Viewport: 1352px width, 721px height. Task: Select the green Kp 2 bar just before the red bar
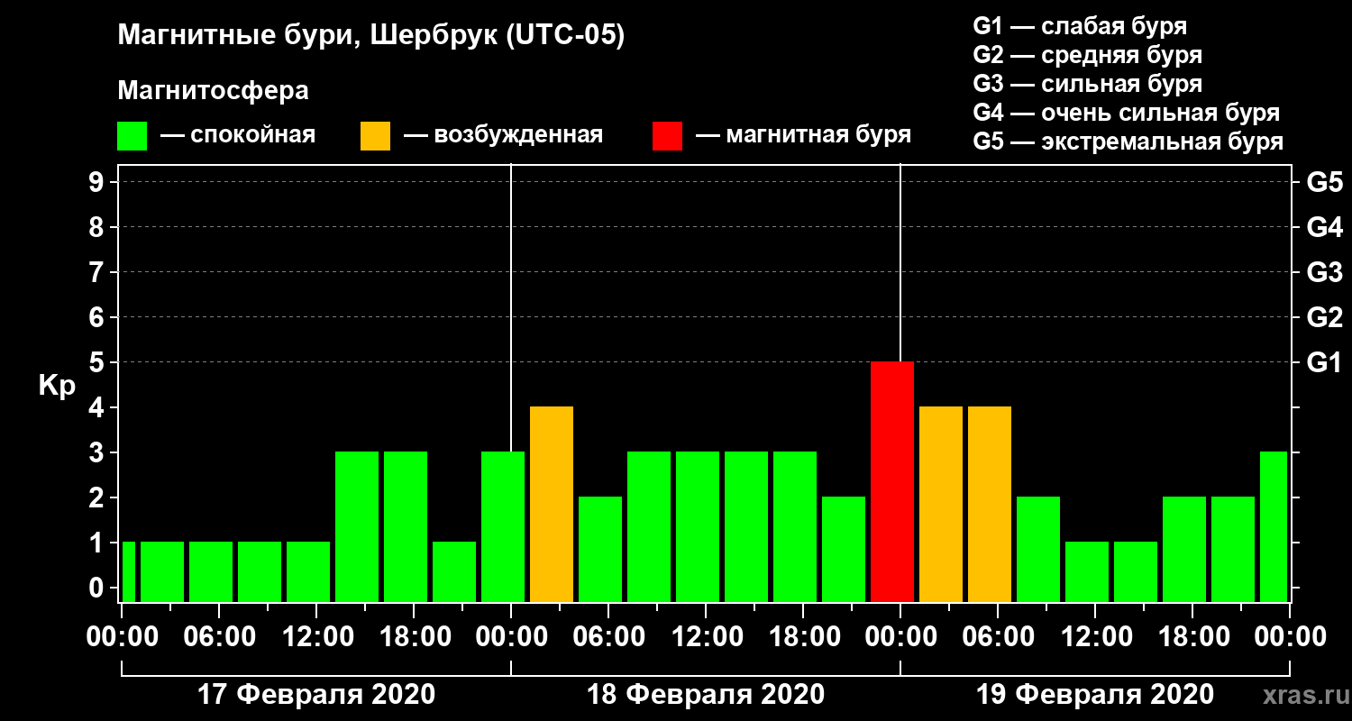[844, 549]
